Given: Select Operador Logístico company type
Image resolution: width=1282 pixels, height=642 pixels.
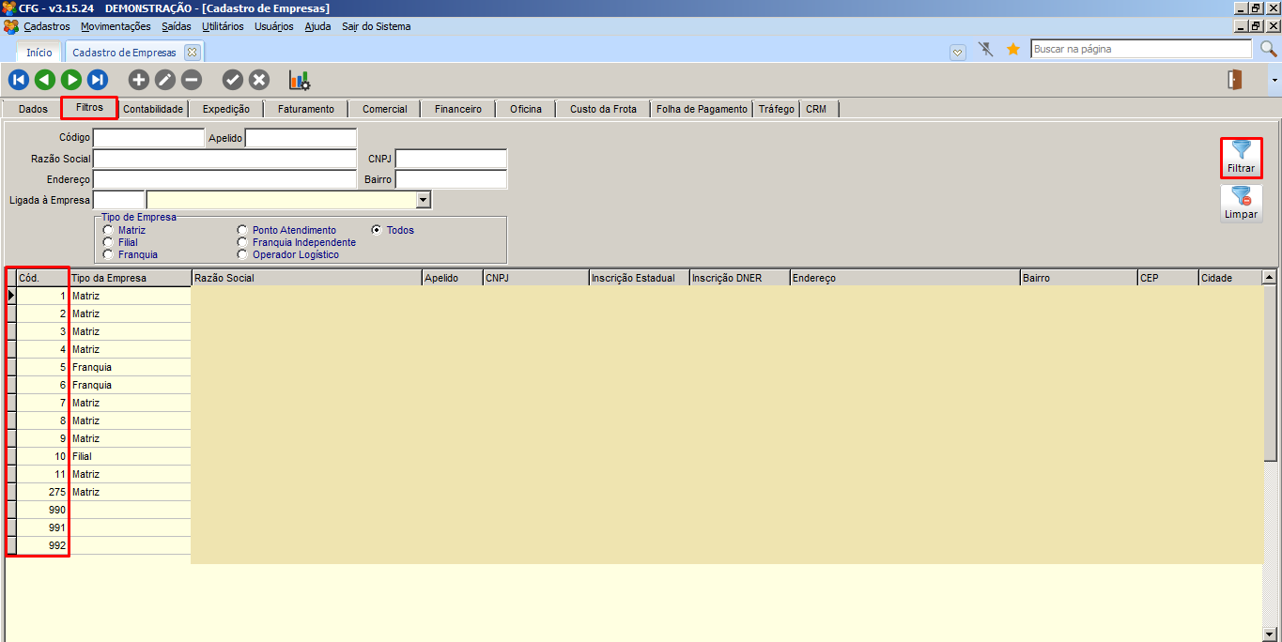Looking at the screenshot, I should (243, 254).
